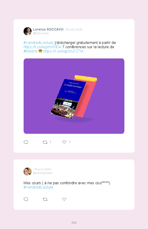Retweet the @newbyloom tweet
148x229 pixels.
[45, 199]
